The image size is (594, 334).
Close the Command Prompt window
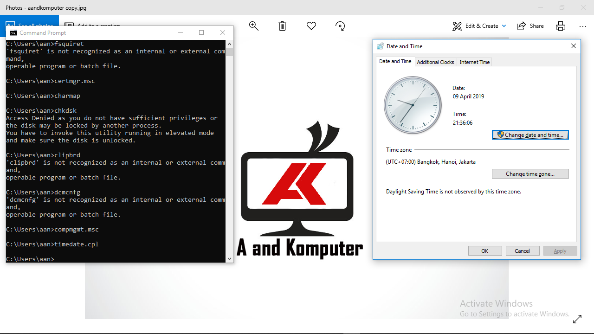(x=223, y=32)
